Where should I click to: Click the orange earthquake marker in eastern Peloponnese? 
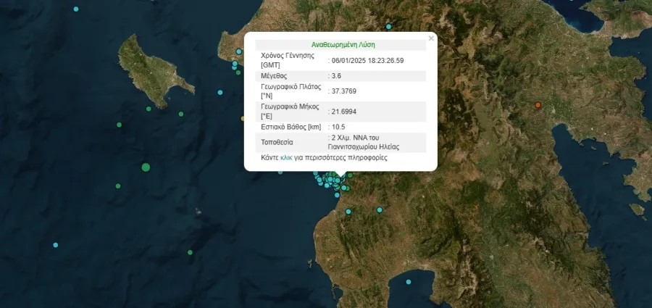[538, 106]
